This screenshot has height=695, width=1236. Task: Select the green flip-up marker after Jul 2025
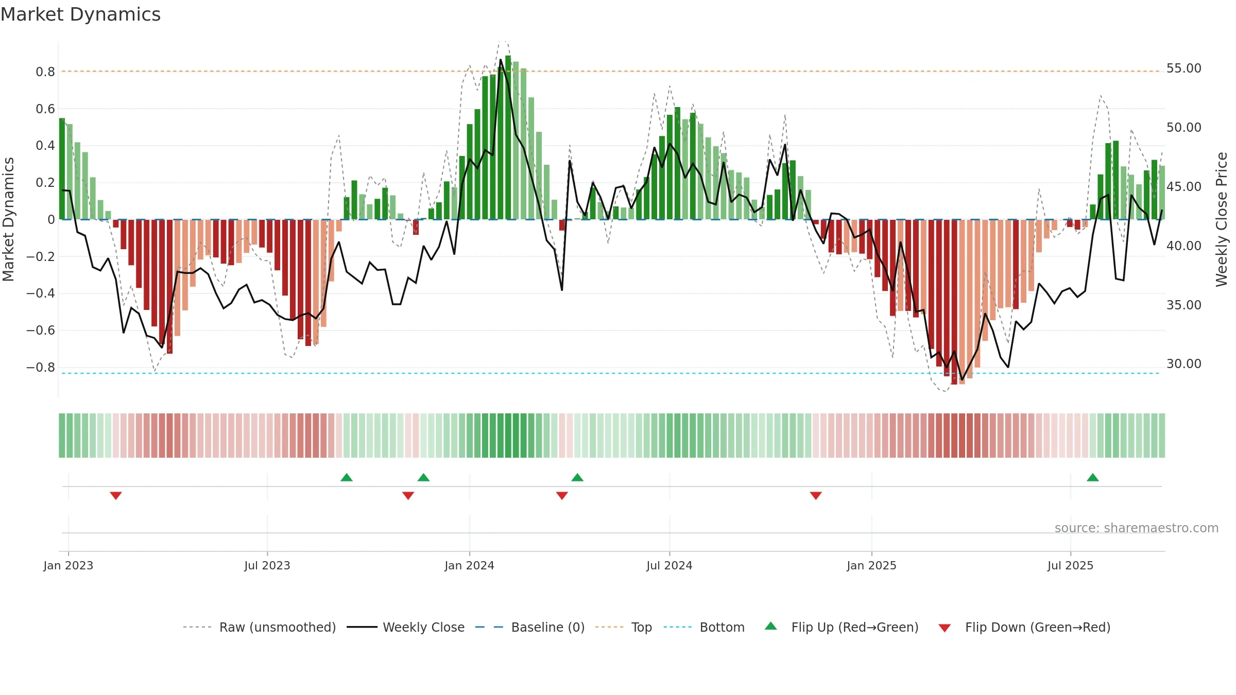click(1093, 477)
